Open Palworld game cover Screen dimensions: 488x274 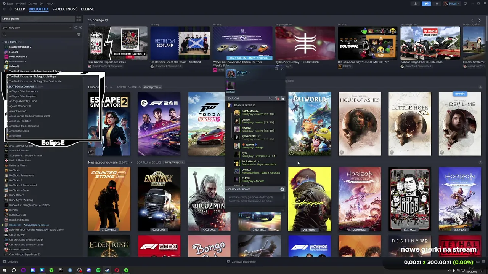tap(309, 124)
